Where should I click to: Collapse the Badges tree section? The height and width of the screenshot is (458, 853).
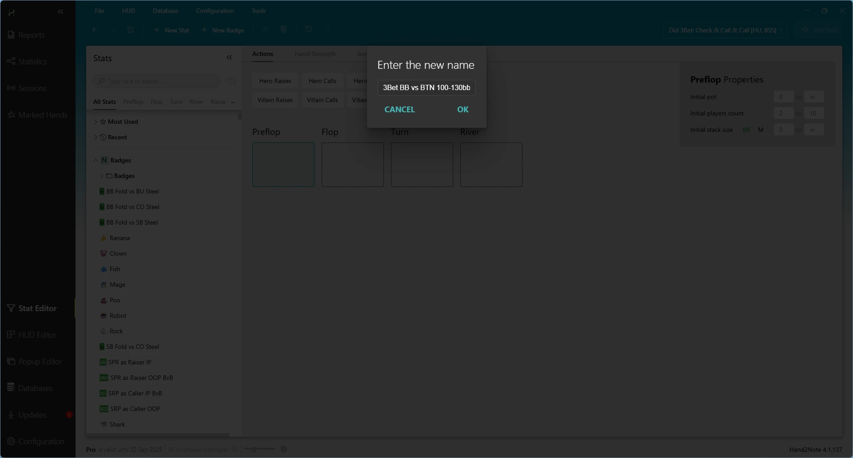pyautogui.click(x=96, y=160)
